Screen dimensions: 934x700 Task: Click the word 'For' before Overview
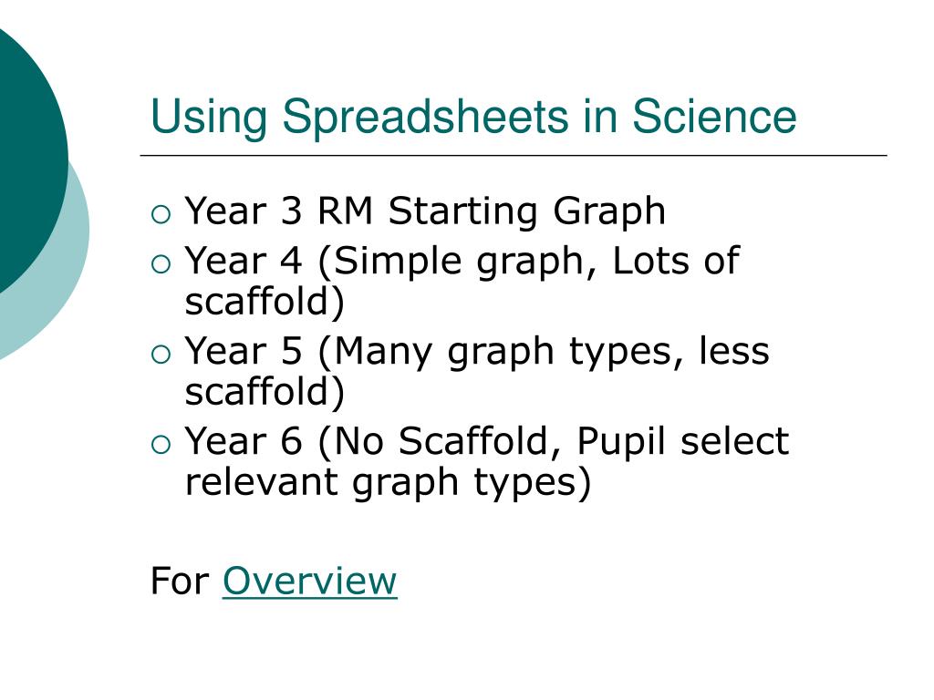[x=180, y=581]
